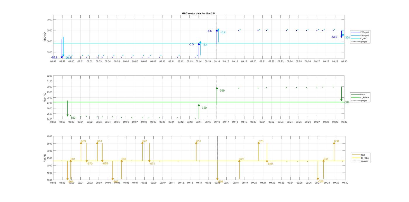
Task: Click the "-304" pitch move label
Action: [x=346, y=102]
